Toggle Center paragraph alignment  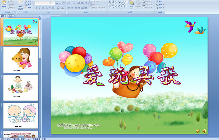[72, 8]
